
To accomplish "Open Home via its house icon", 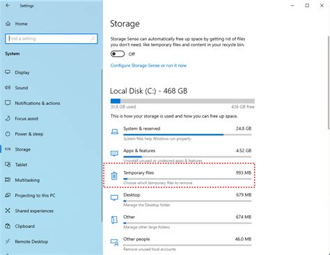I will pos(8,24).
